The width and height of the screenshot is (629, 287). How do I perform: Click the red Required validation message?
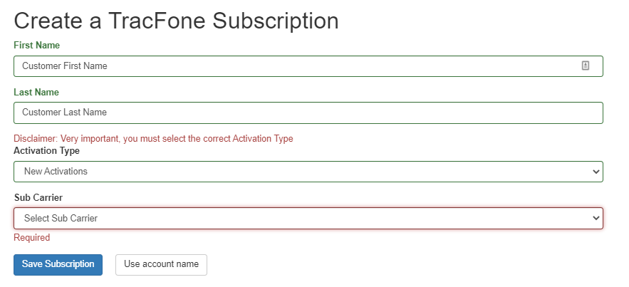31,238
